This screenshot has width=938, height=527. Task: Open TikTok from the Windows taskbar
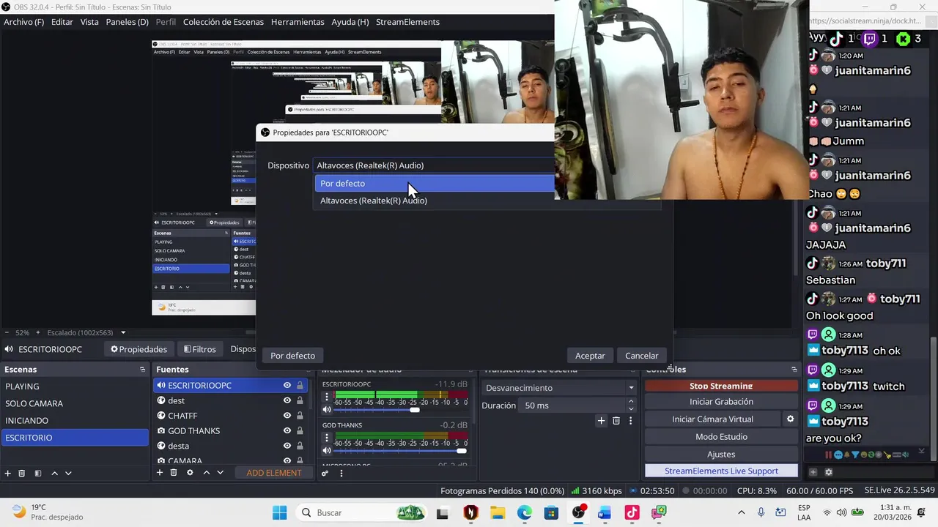(632, 512)
